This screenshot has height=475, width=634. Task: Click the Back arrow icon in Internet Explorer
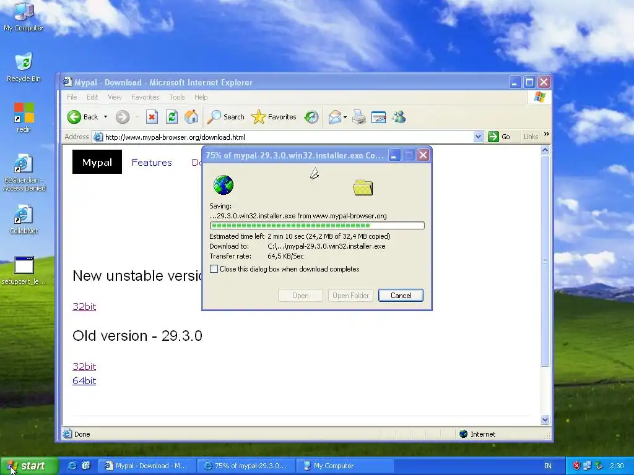(x=74, y=117)
